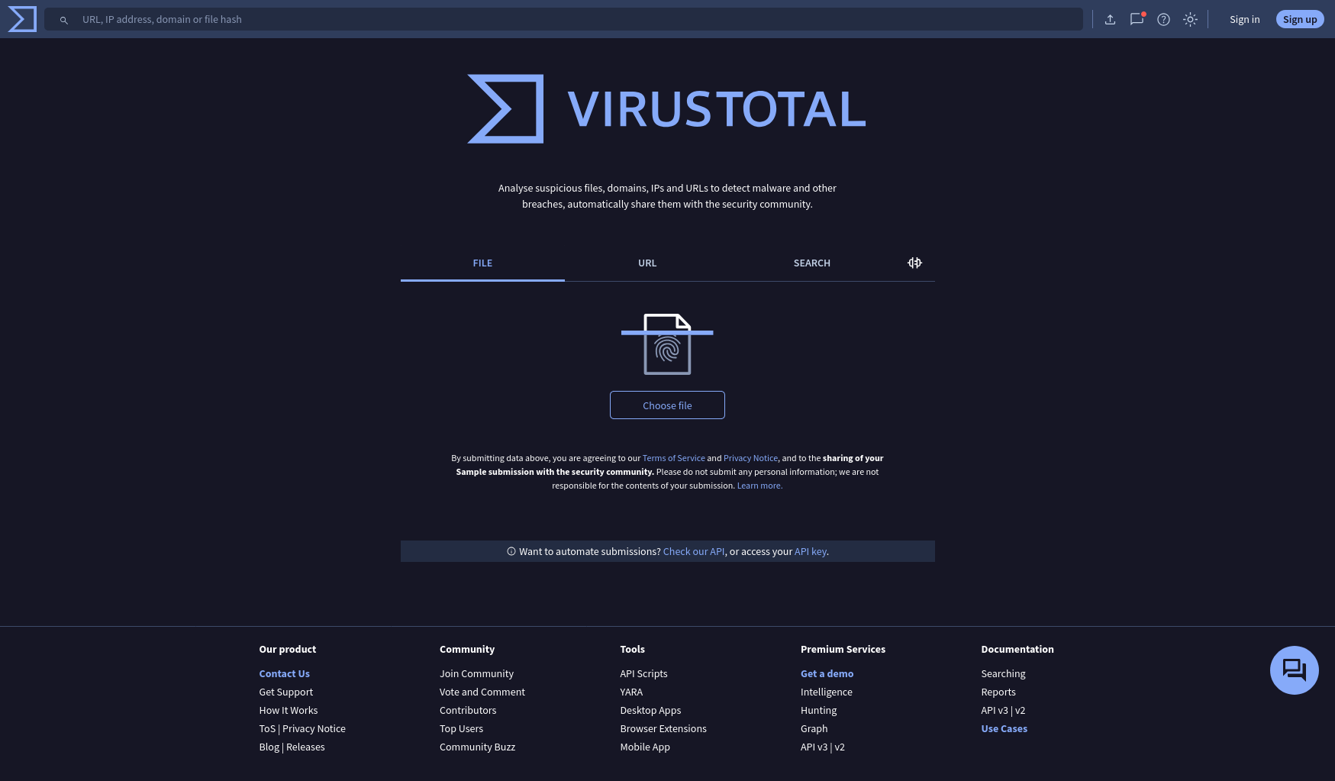Viewport: 1335px width, 781px height.
Task: Open Reports documentation link
Action: pos(998,692)
